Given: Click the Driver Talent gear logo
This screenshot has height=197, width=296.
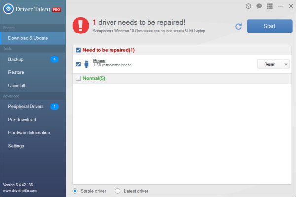Looking at the screenshot, I should coord(8,9).
